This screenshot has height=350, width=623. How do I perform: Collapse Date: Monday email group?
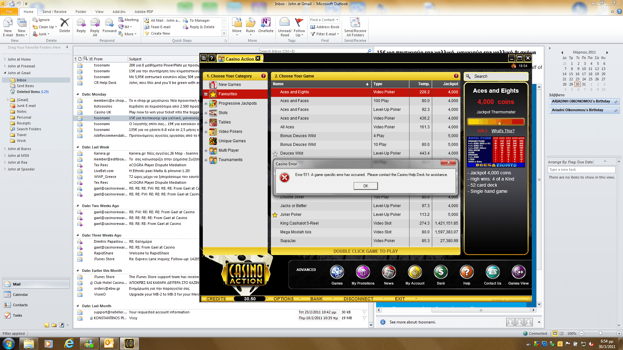tap(78, 94)
